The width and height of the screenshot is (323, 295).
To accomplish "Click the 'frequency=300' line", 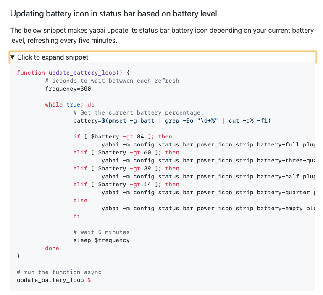I will pos(68,89).
